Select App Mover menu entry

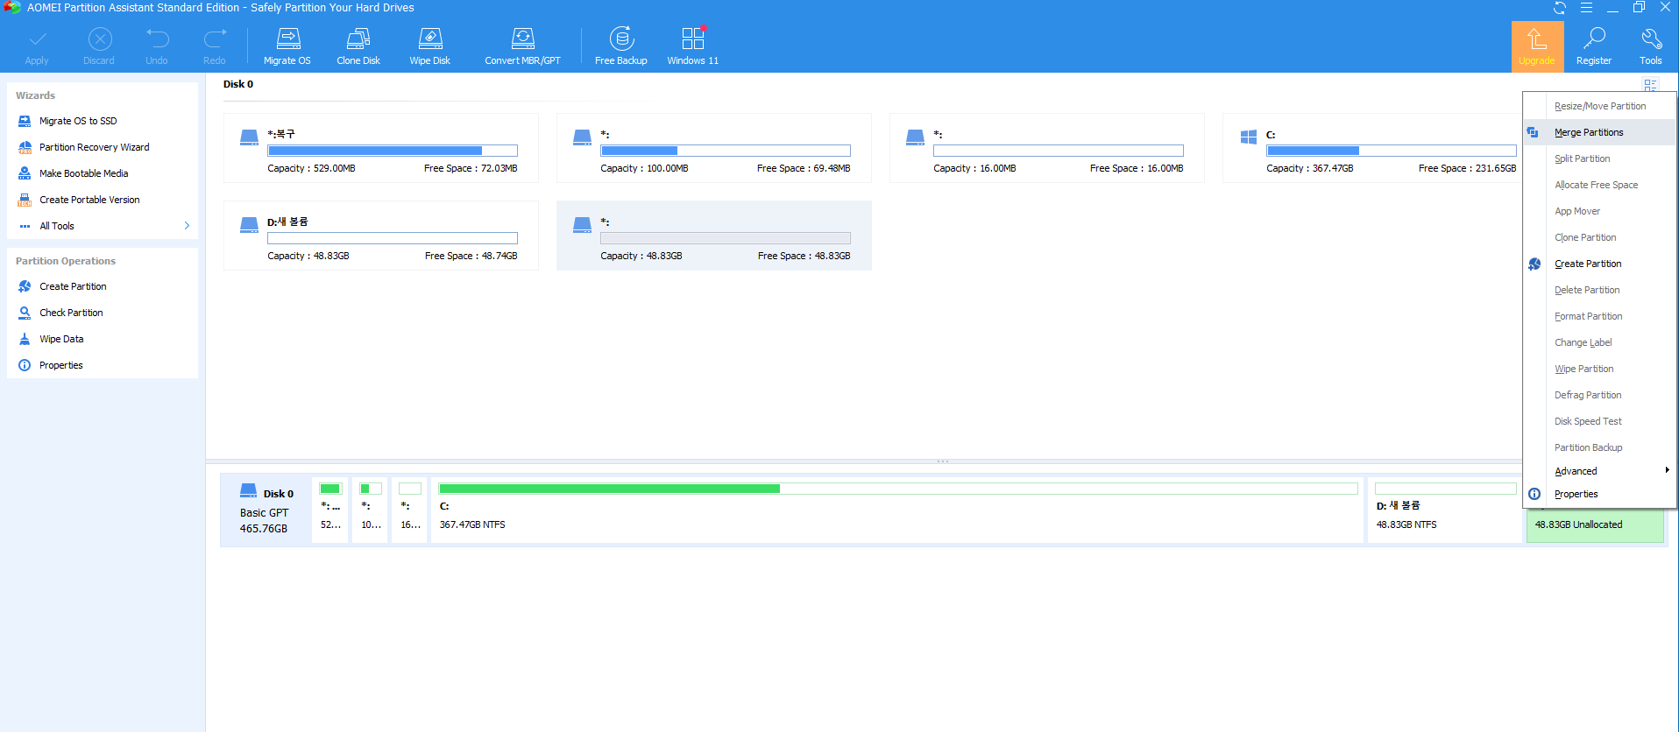[1600, 211]
